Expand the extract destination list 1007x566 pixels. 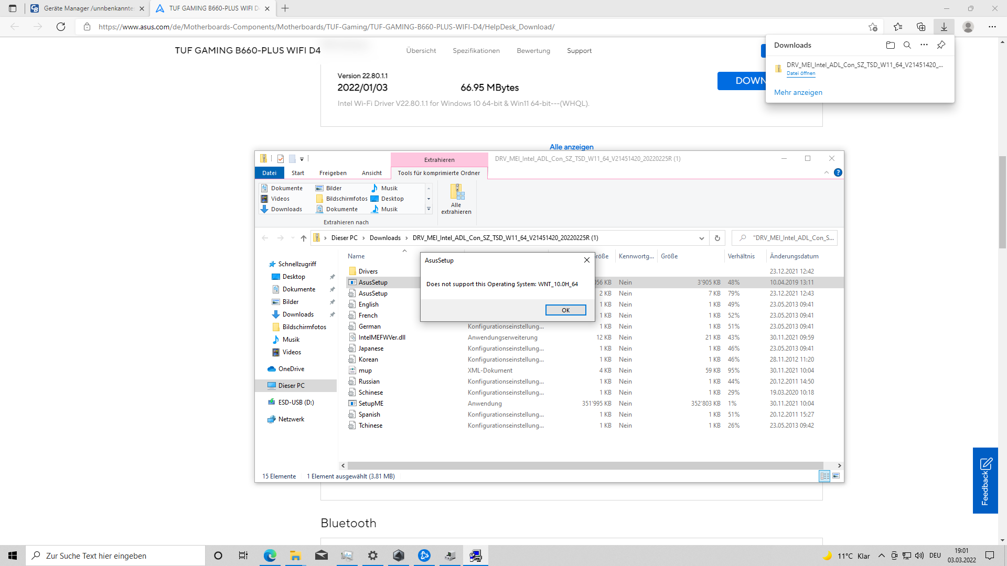click(x=428, y=209)
